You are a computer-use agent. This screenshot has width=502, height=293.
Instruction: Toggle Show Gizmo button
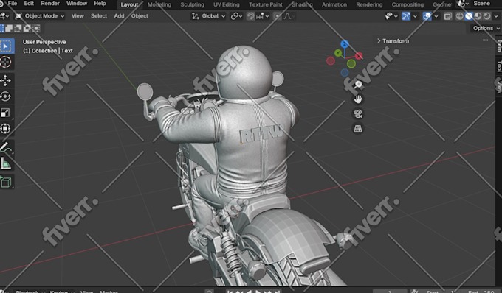point(406,16)
